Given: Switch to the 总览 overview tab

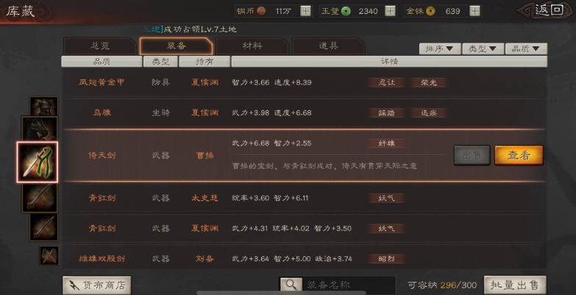Looking at the screenshot, I should (x=100, y=46).
